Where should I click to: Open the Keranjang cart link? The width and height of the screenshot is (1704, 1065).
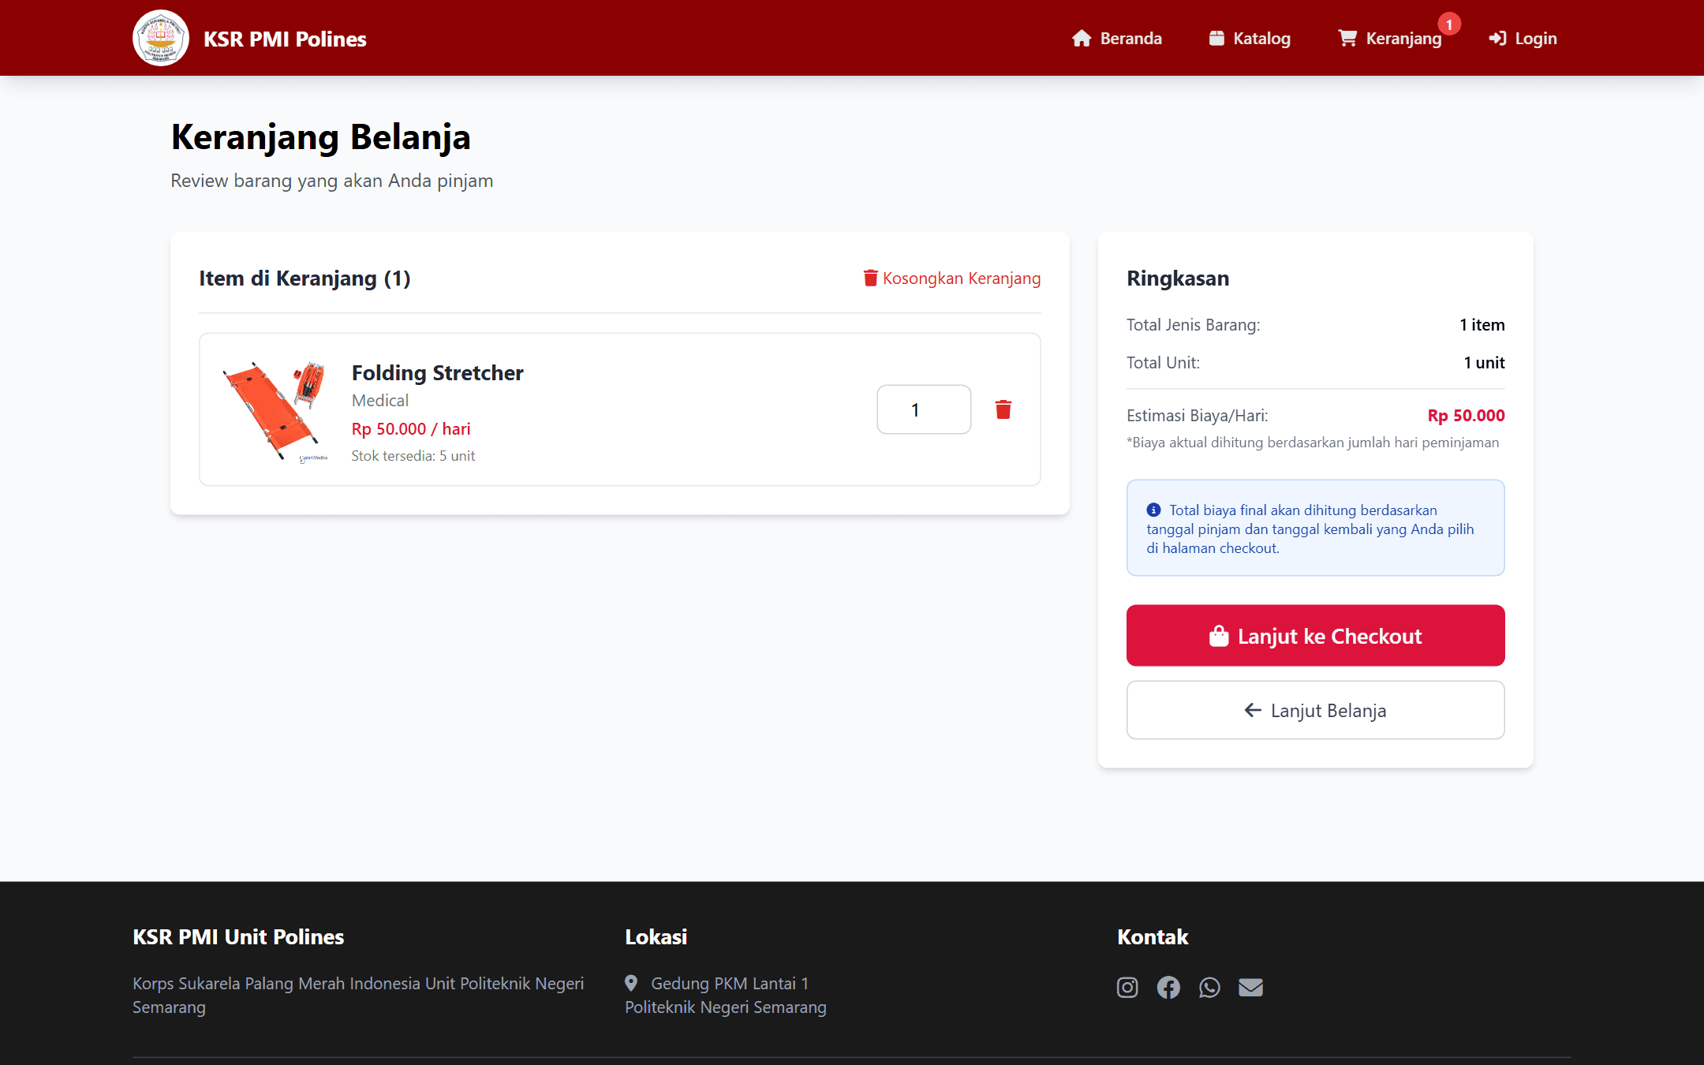click(1390, 38)
